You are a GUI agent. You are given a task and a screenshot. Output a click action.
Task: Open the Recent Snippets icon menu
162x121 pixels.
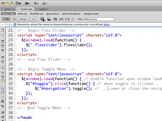(x=3, y=101)
